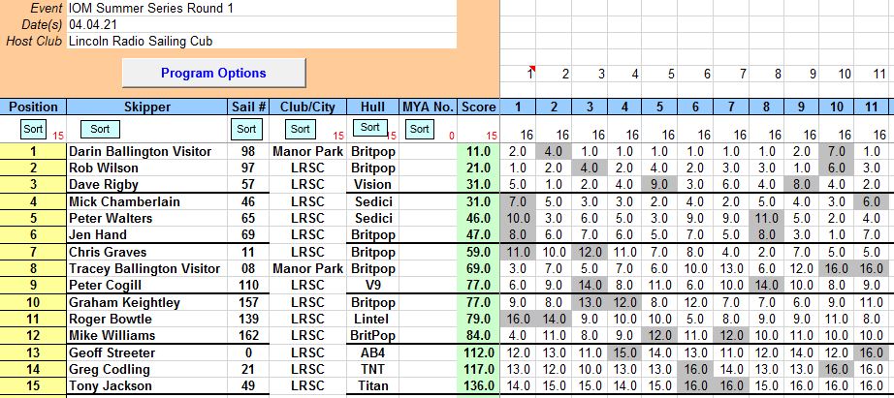Open the Program Options button
894x398 pixels.
(213, 73)
